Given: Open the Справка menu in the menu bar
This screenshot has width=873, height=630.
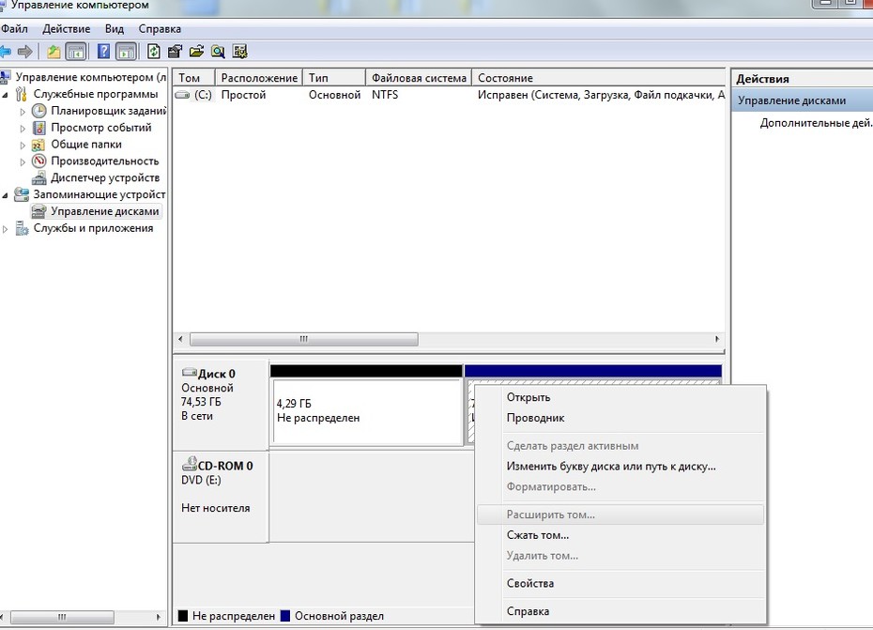Looking at the screenshot, I should pyautogui.click(x=160, y=29).
